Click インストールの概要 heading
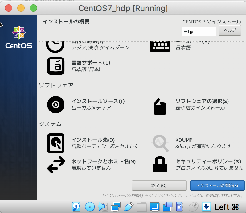Viewport: 246px width, 213px height. tap(66, 22)
